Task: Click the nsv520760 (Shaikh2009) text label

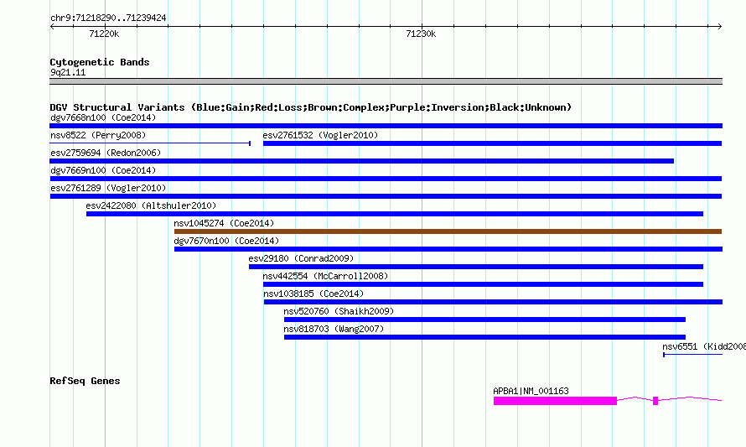Action: (339, 311)
